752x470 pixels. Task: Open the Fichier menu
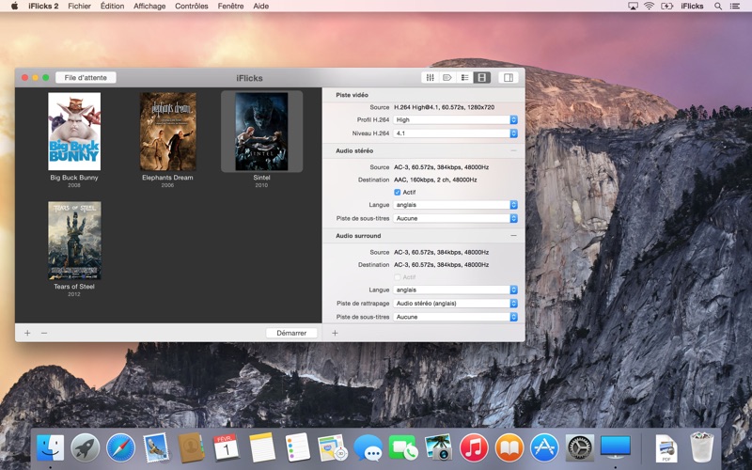[79, 7]
